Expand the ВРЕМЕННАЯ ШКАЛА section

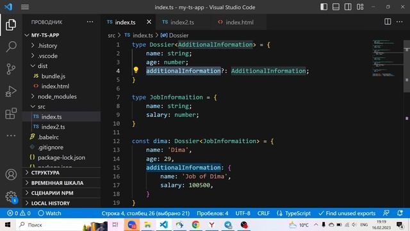[x=61, y=183]
